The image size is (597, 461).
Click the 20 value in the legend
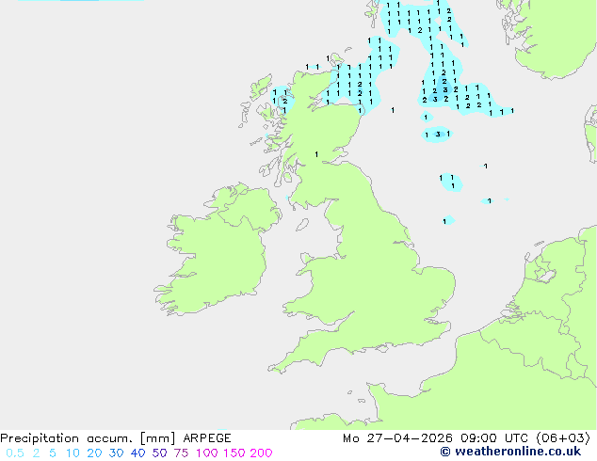[x=94, y=453]
